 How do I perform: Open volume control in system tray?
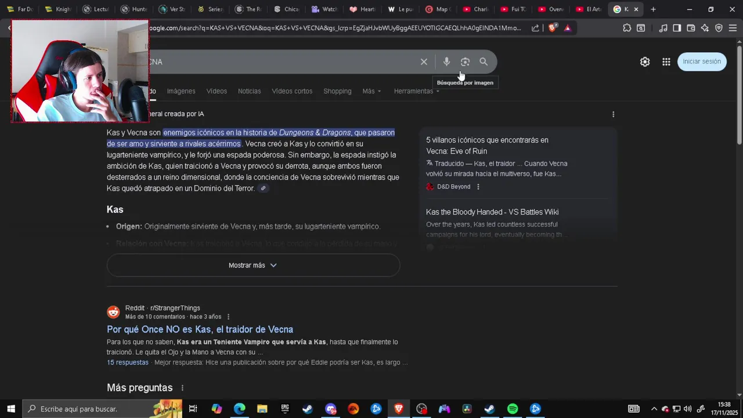click(x=688, y=409)
